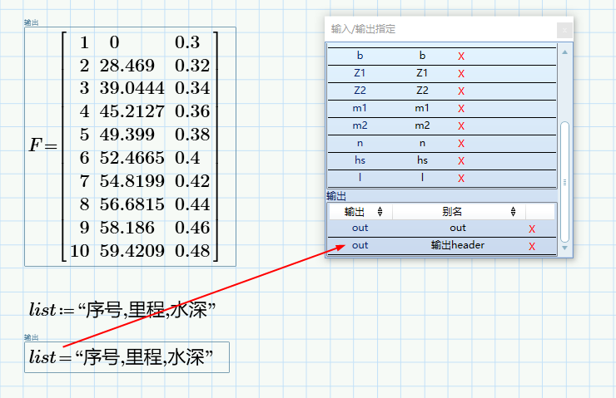Select the list output region at the bottom
This screenshot has height=398, width=616.
pyautogui.click(x=127, y=357)
